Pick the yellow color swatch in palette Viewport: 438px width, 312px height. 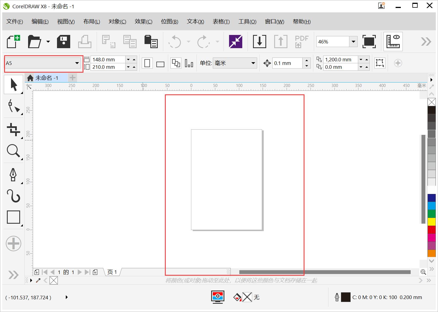(x=432, y=221)
